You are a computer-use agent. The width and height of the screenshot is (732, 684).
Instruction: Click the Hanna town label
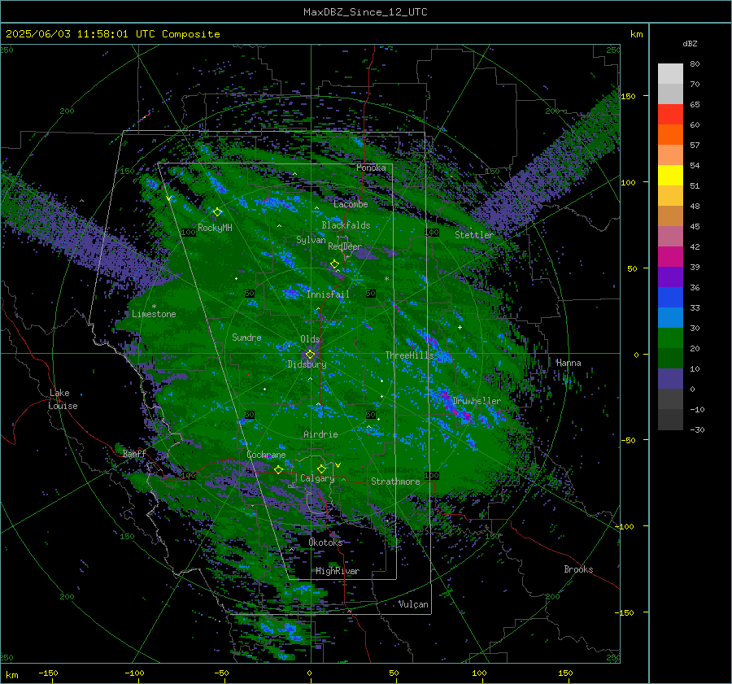click(x=569, y=363)
